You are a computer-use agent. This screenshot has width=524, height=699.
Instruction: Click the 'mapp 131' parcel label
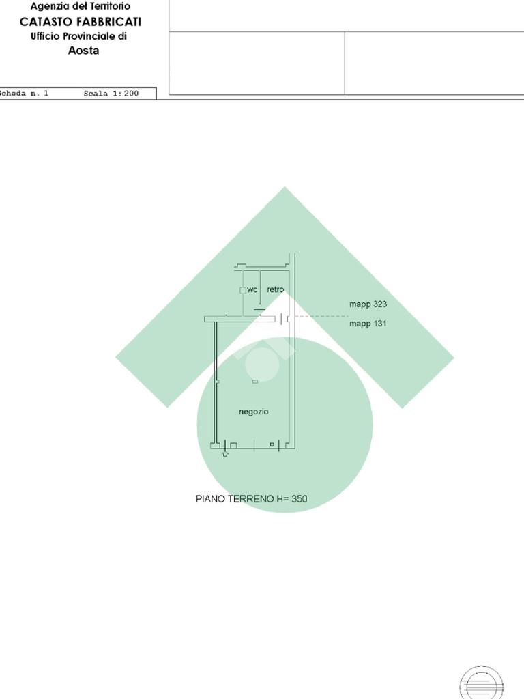pos(368,323)
